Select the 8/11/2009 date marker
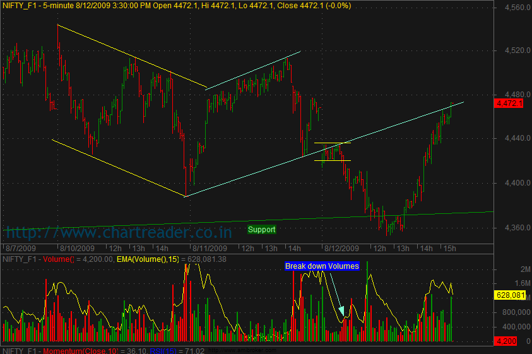 coord(211,247)
